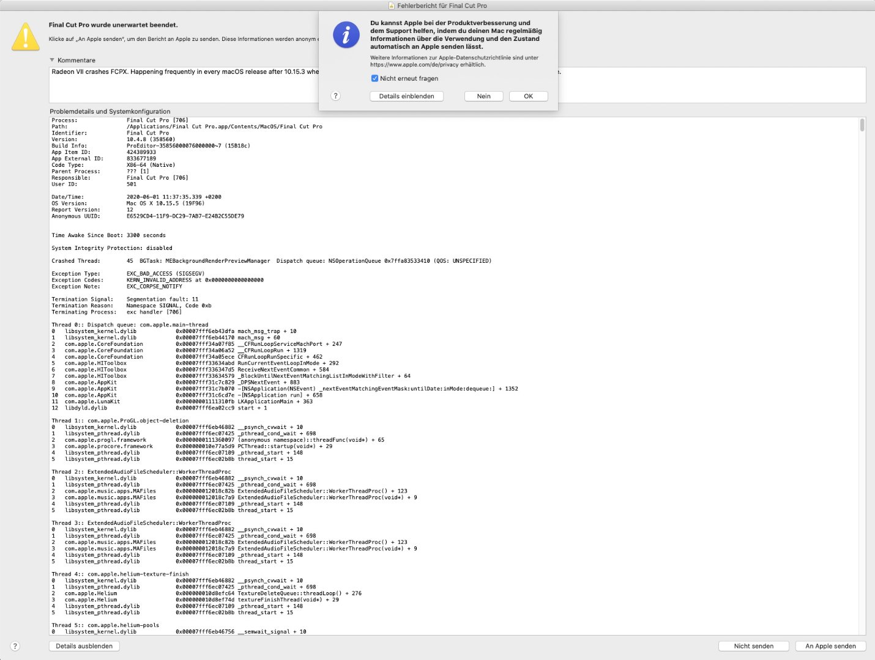Send the report via 'An Apple senden'
Image resolution: width=875 pixels, height=660 pixels.
point(830,646)
